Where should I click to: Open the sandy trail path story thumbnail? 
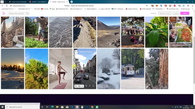coord(85,32)
